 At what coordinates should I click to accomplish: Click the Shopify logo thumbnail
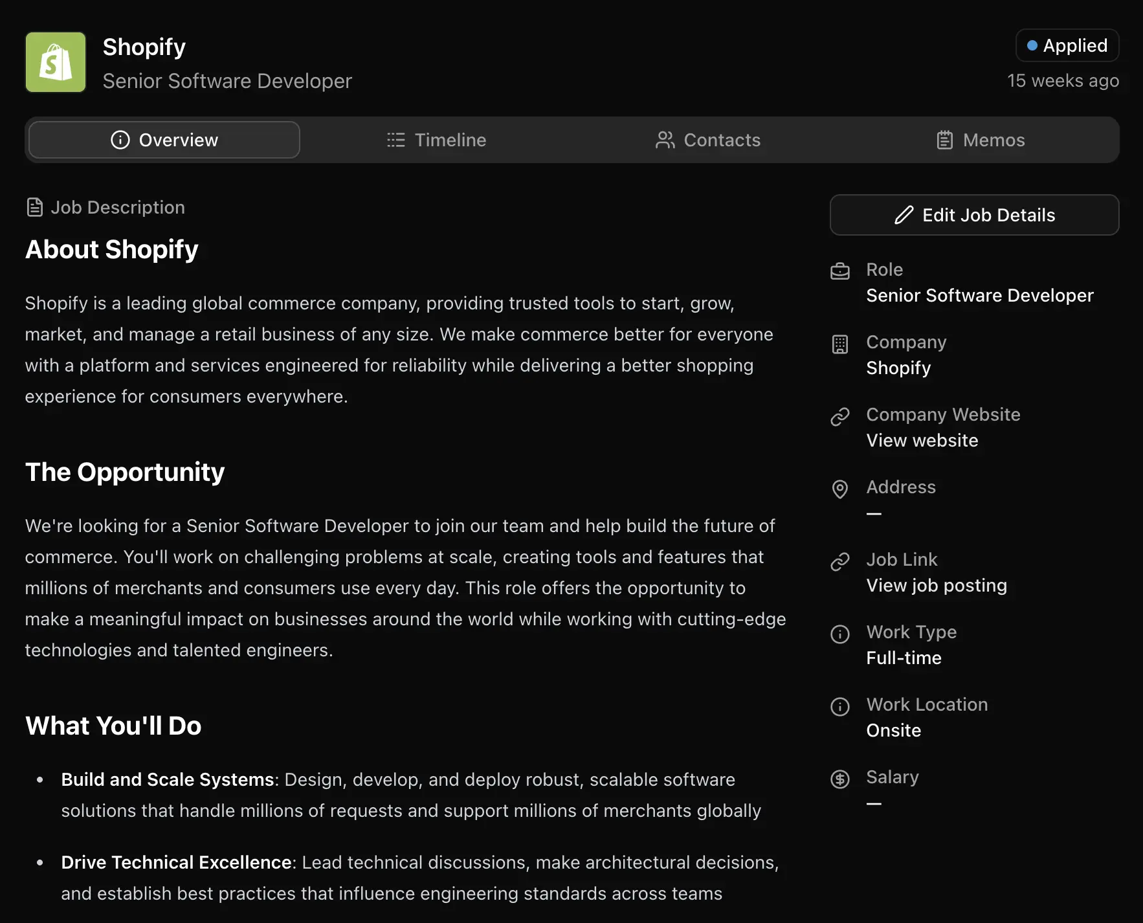(56, 62)
